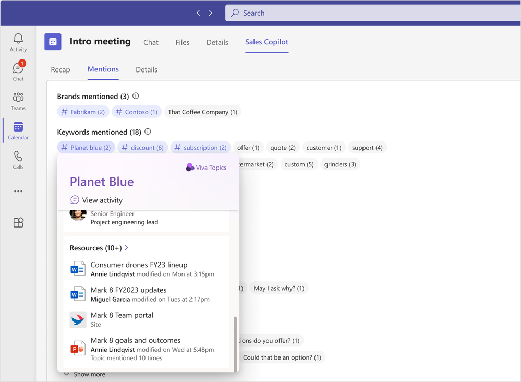Screen dimensions: 521x382
Task: Open Calls in the left sidebar
Action: point(18,160)
